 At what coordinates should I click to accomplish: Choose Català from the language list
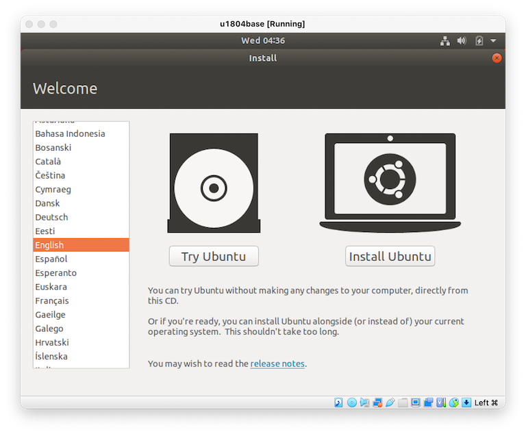(82, 162)
